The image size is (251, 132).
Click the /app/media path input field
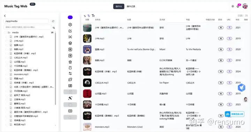(x=26, y=21)
